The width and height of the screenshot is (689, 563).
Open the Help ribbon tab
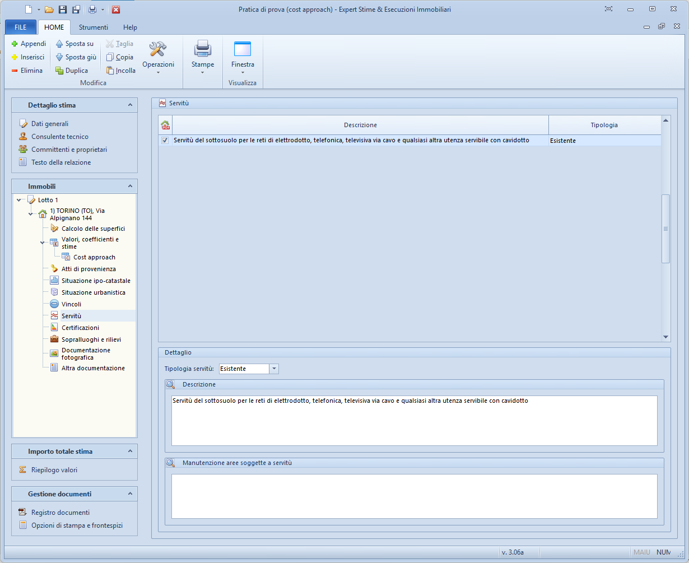click(x=130, y=27)
